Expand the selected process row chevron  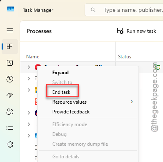29,67
